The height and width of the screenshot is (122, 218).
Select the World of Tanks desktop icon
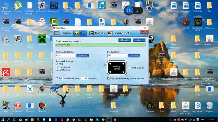click(126, 22)
